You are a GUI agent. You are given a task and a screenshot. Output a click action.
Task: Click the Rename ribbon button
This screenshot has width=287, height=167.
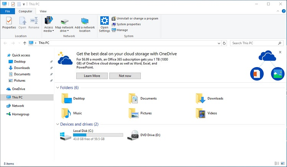[x=34, y=23]
